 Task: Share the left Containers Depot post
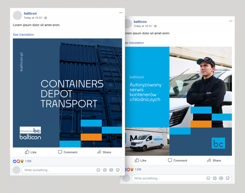[x=104, y=152]
